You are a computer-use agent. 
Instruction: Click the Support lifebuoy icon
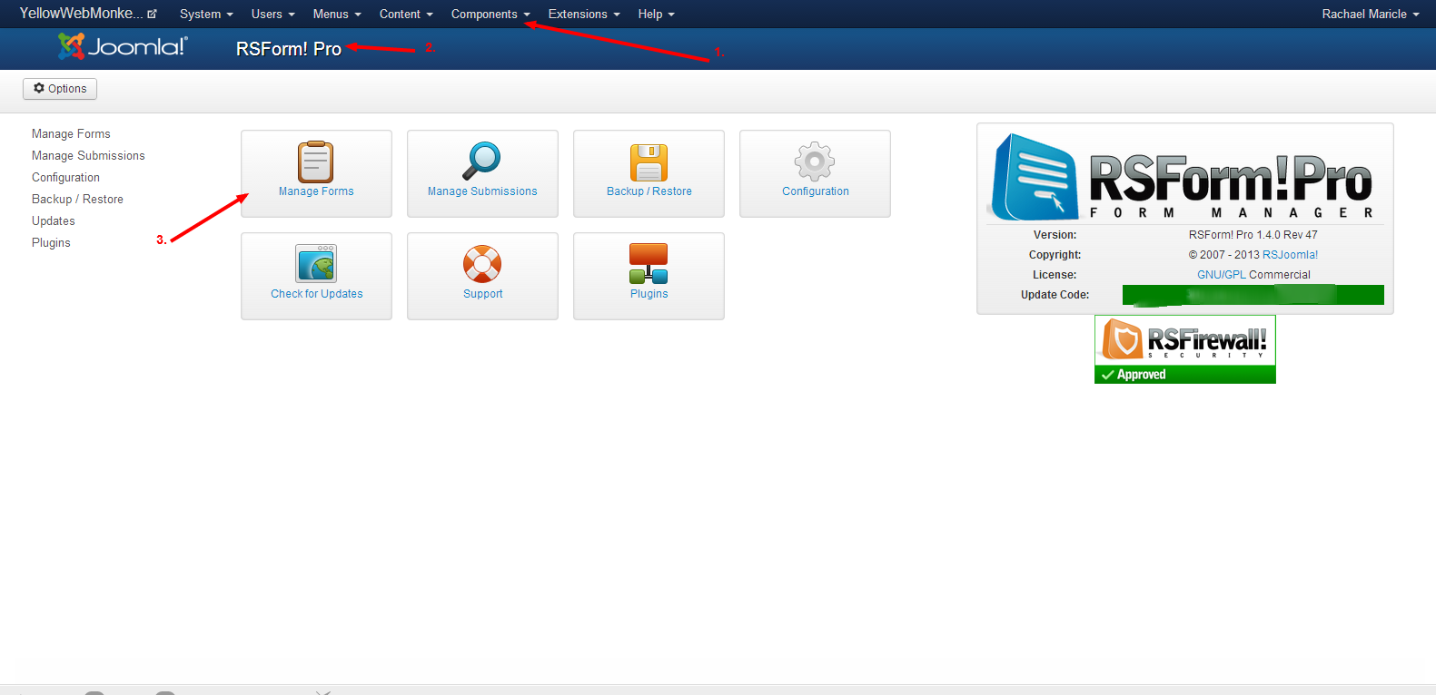pyautogui.click(x=482, y=264)
